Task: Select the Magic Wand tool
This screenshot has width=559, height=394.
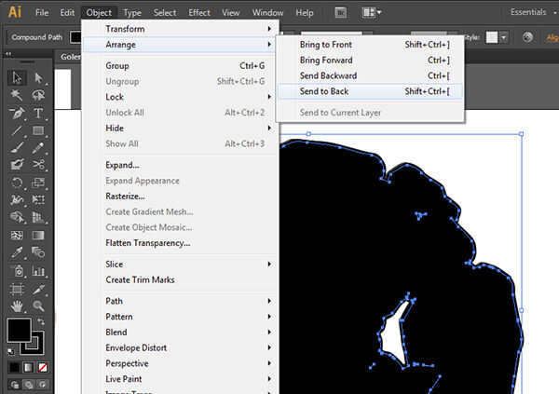Action: [x=17, y=95]
